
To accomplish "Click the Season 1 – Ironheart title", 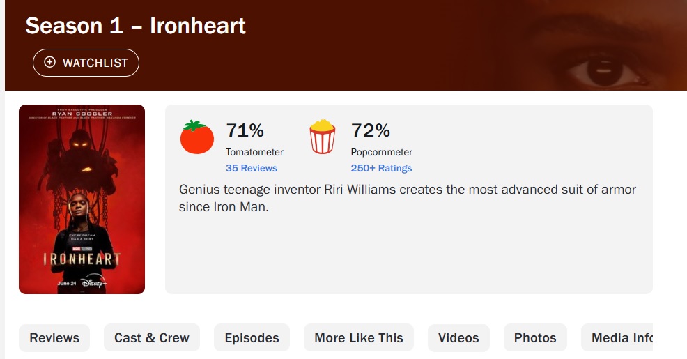I will 136,26.
